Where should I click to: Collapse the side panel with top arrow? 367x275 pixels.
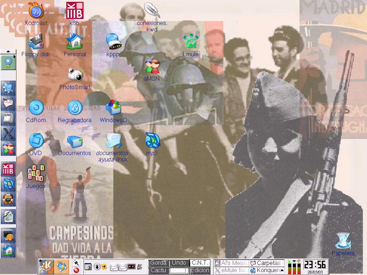pyautogui.click(x=8, y=51)
